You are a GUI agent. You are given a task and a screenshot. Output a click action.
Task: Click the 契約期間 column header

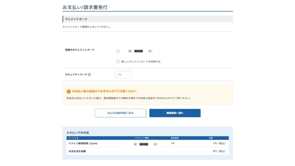point(175,138)
